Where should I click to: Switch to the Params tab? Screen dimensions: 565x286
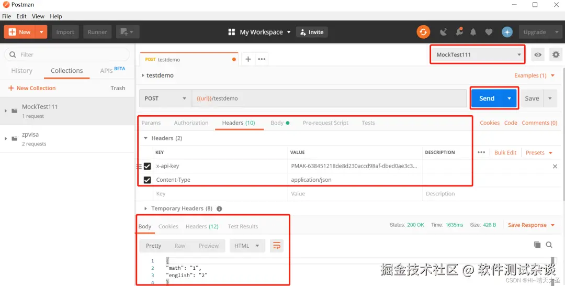151,123
